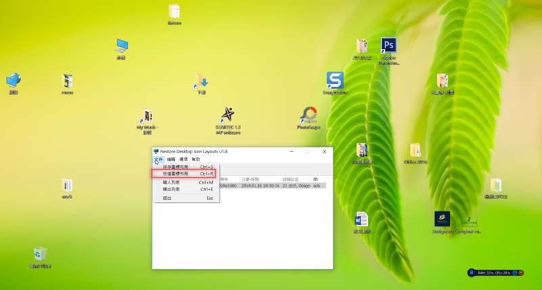Open the 文件 menu in the menu bar
The height and width of the screenshot is (290, 542).
(x=159, y=159)
